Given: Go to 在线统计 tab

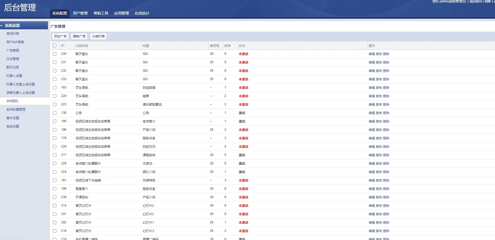Looking at the screenshot, I should click(142, 13).
